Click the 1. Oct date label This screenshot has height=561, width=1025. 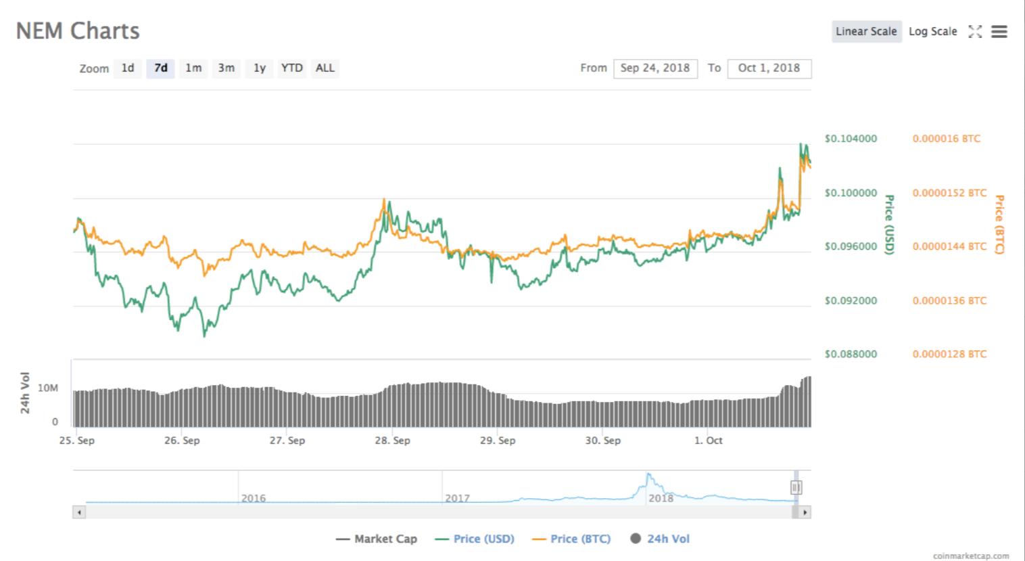tap(708, 441)
